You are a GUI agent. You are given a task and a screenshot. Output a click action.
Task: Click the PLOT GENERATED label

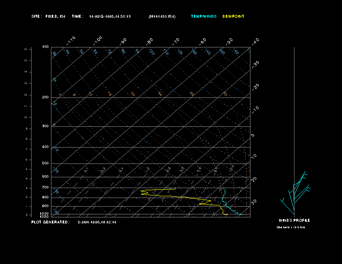point(50,222)
